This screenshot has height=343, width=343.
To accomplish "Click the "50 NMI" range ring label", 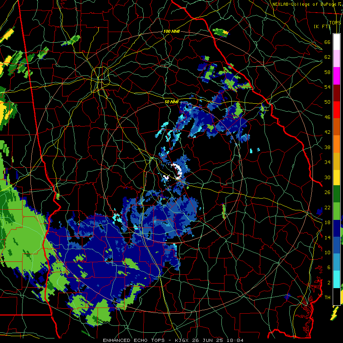I will (x=171, y=102).
